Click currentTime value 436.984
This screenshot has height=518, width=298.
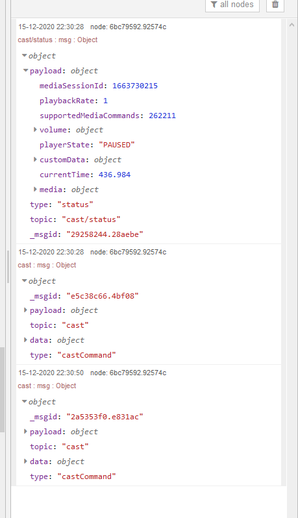point(114,175)
